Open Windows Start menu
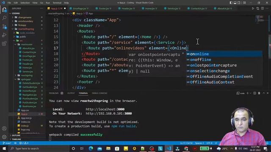The image size is (271, 152). coord(4,148)
